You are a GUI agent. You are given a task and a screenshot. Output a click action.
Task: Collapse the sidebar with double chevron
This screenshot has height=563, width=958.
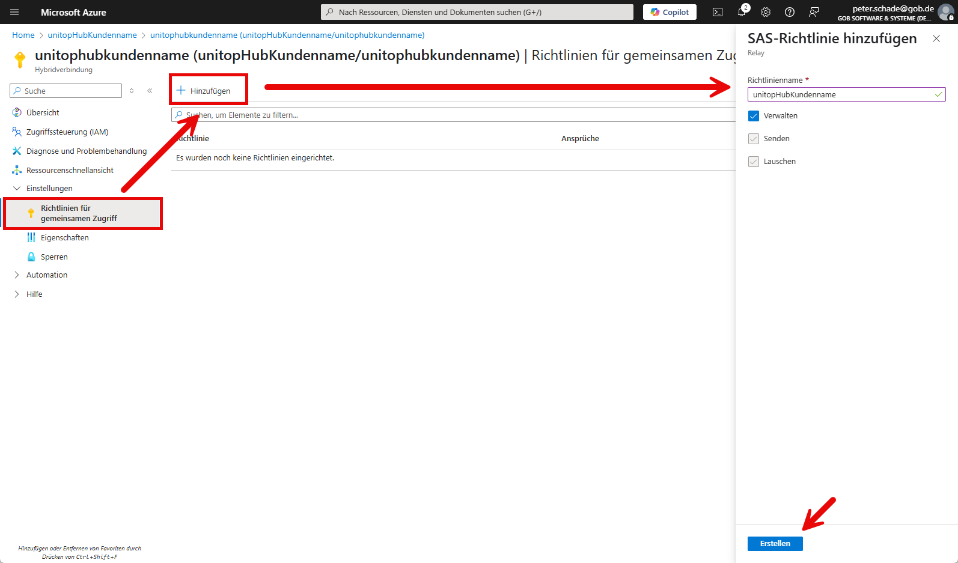[x=150, y=91]
